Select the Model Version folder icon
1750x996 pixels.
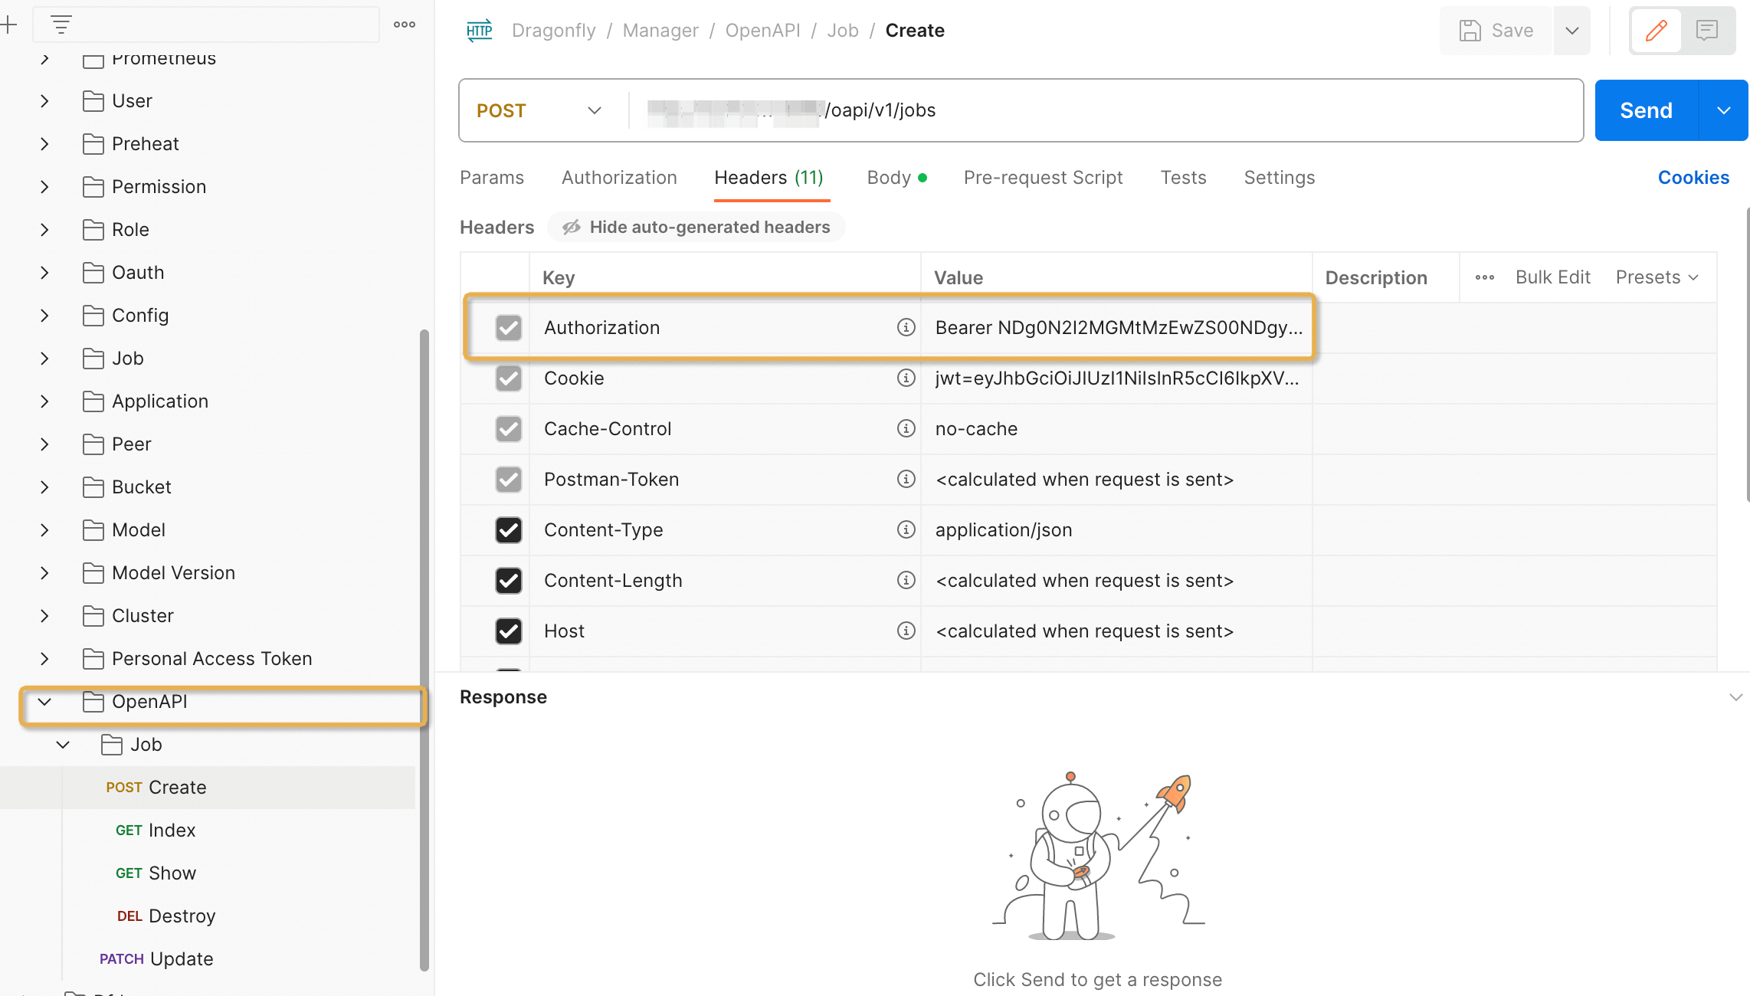[x=93, y=573]
